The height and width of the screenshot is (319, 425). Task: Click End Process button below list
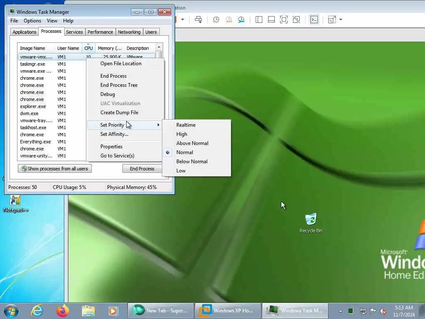(x=142, y=169)
